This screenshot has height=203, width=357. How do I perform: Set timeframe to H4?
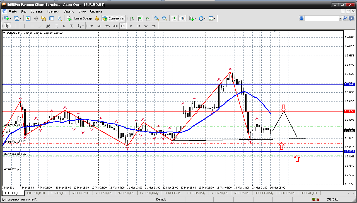pos(131,26)
